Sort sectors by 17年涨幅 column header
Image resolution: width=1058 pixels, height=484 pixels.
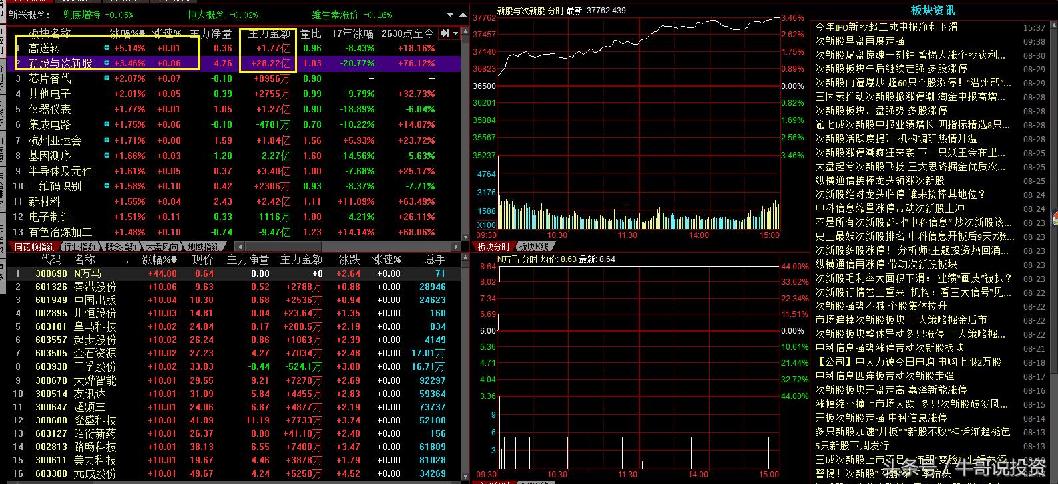[x=352, y=33]
